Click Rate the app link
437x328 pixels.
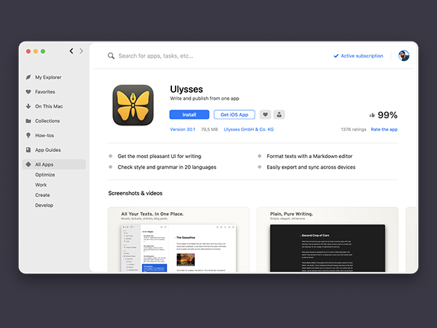[x=384, y=129]
